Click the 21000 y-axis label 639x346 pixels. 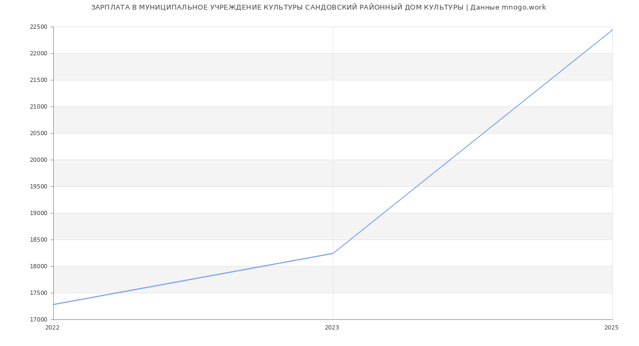(39, 107)
